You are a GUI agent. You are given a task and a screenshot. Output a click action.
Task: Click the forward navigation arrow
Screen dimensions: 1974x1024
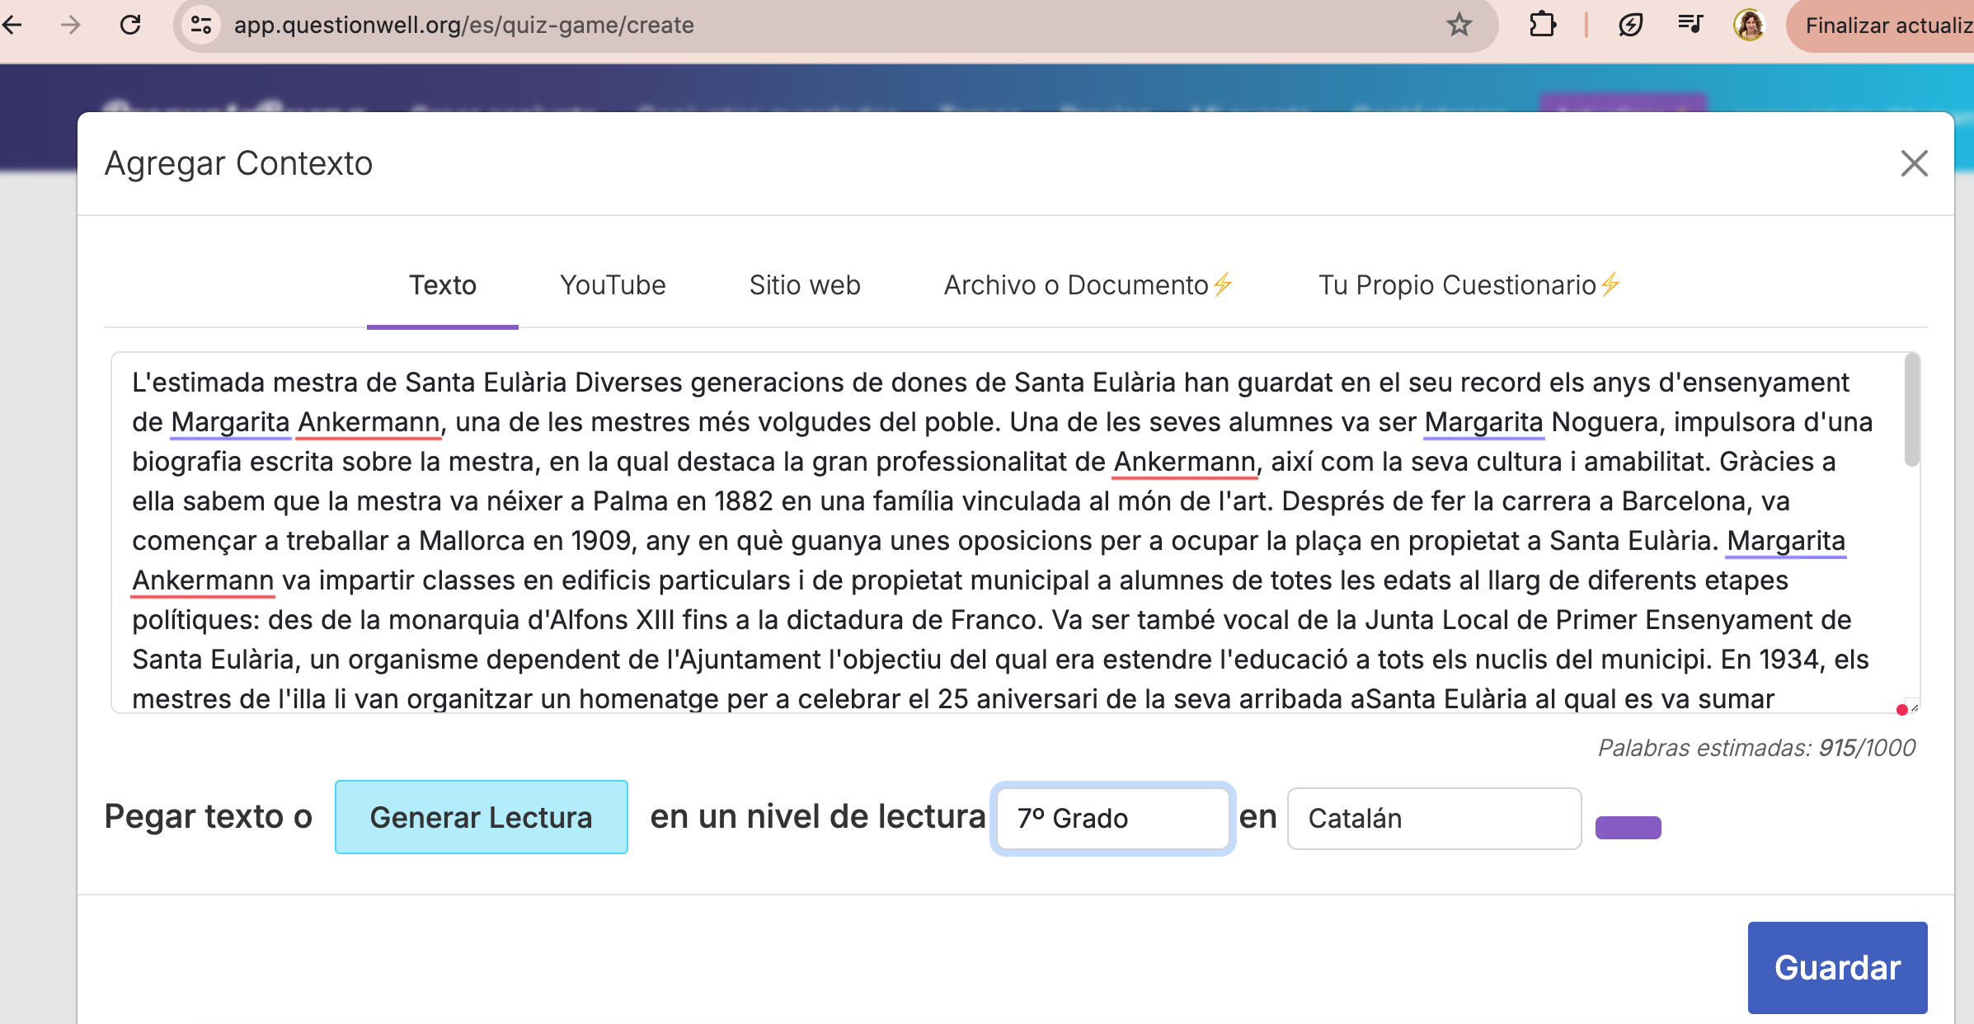[x=71, y=26]
